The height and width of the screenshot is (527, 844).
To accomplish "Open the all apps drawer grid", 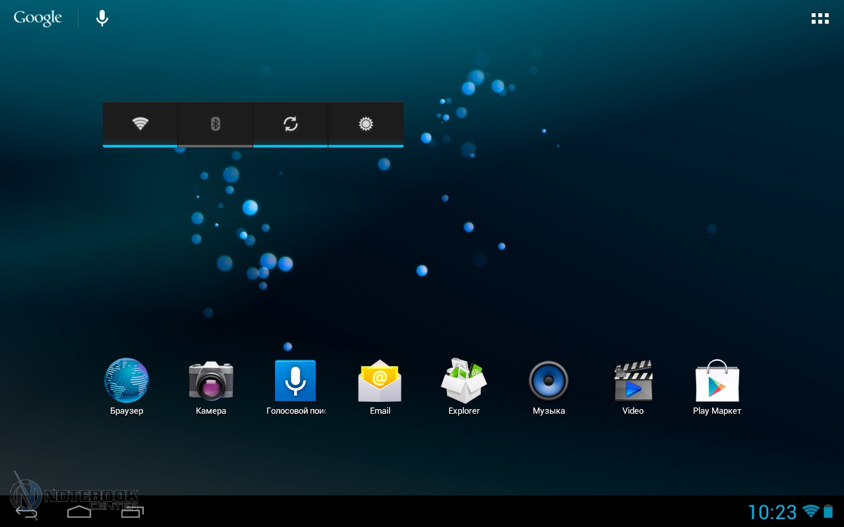I will pyautogui.click(x=820, y=18).
